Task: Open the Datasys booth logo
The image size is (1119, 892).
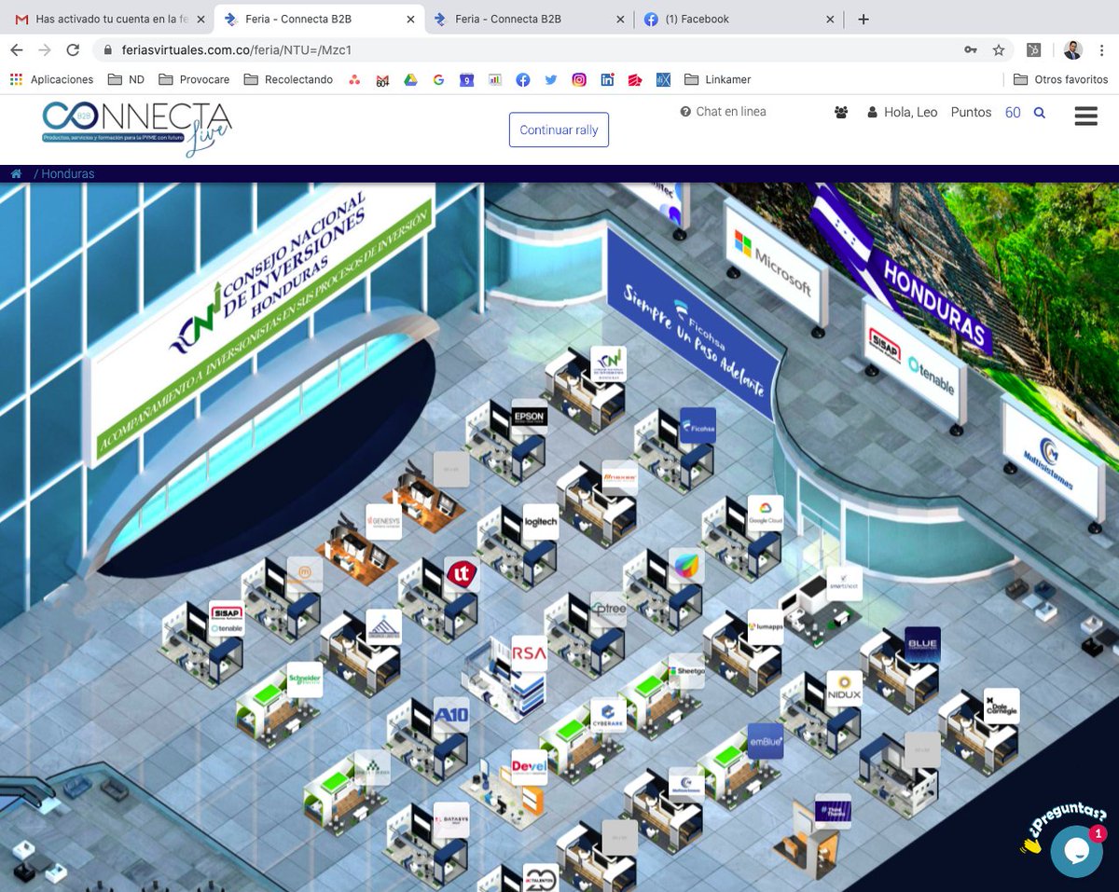Action: click(451, 819)
